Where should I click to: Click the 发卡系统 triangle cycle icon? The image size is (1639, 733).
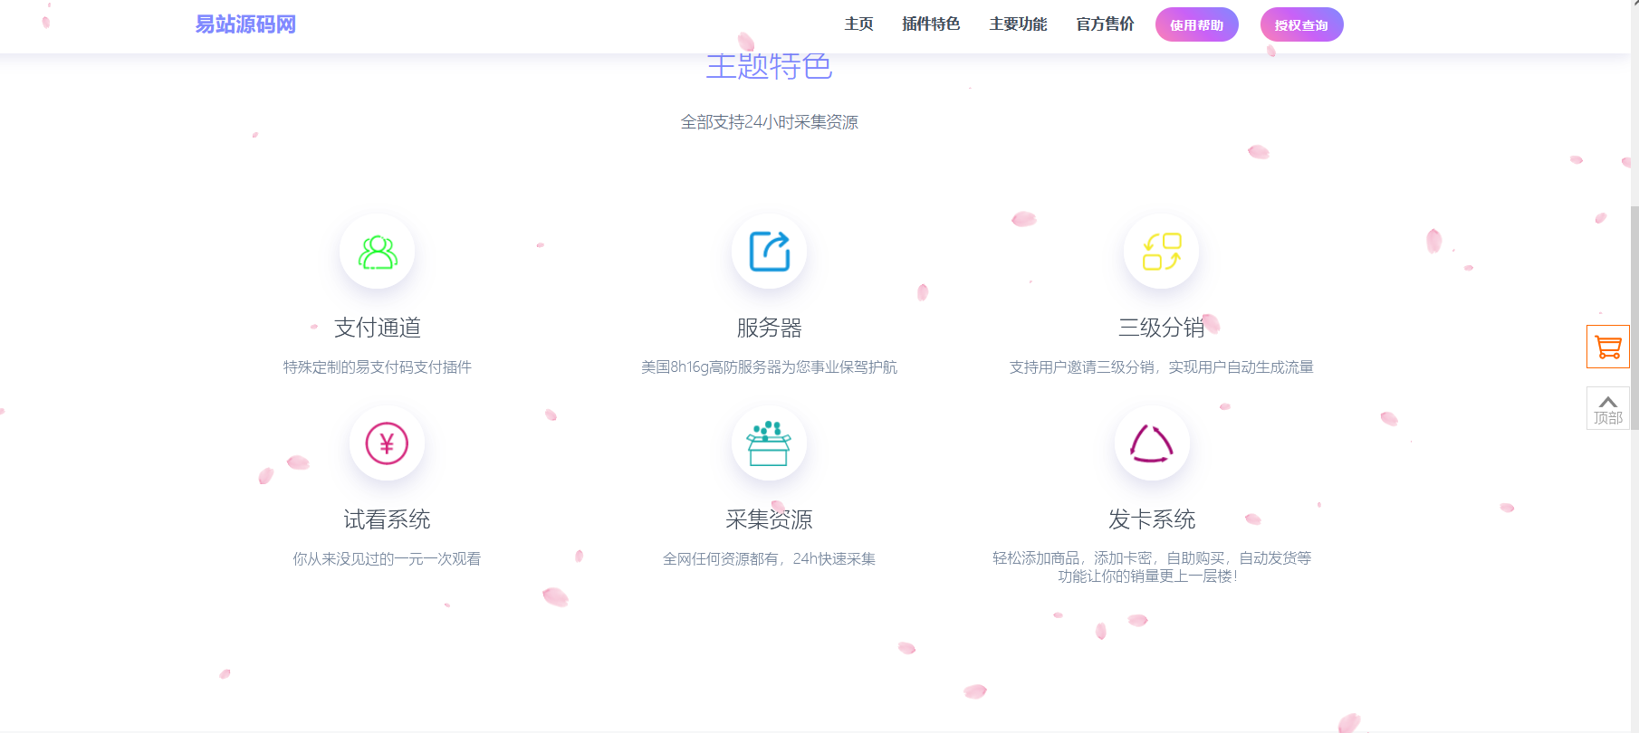coord(1152,443)
